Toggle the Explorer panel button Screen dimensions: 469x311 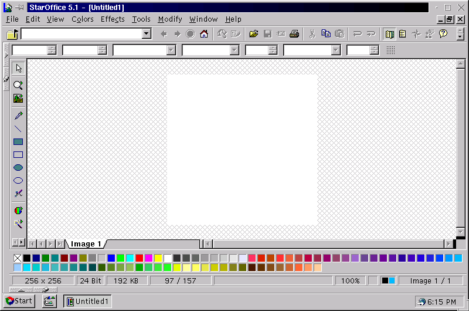[x=390, y=34]
